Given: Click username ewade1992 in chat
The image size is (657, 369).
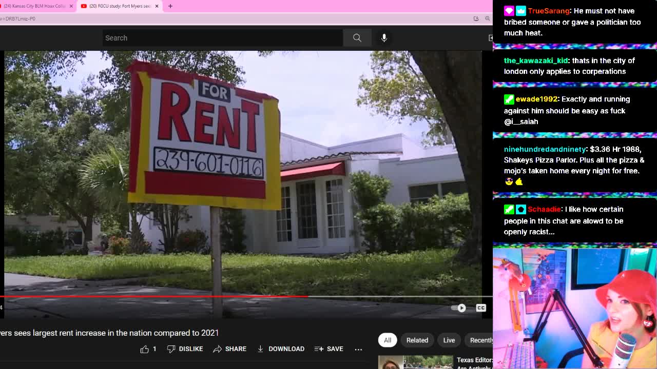Looking at the screenshot, I should pyautogui.click(x=536, y=99).
